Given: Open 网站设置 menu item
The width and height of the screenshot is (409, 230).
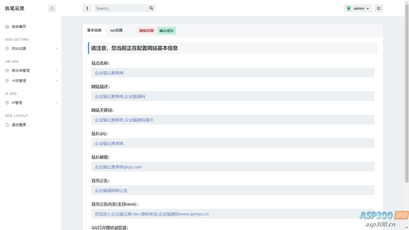Looking at the screenshot, I should point(19,49).
